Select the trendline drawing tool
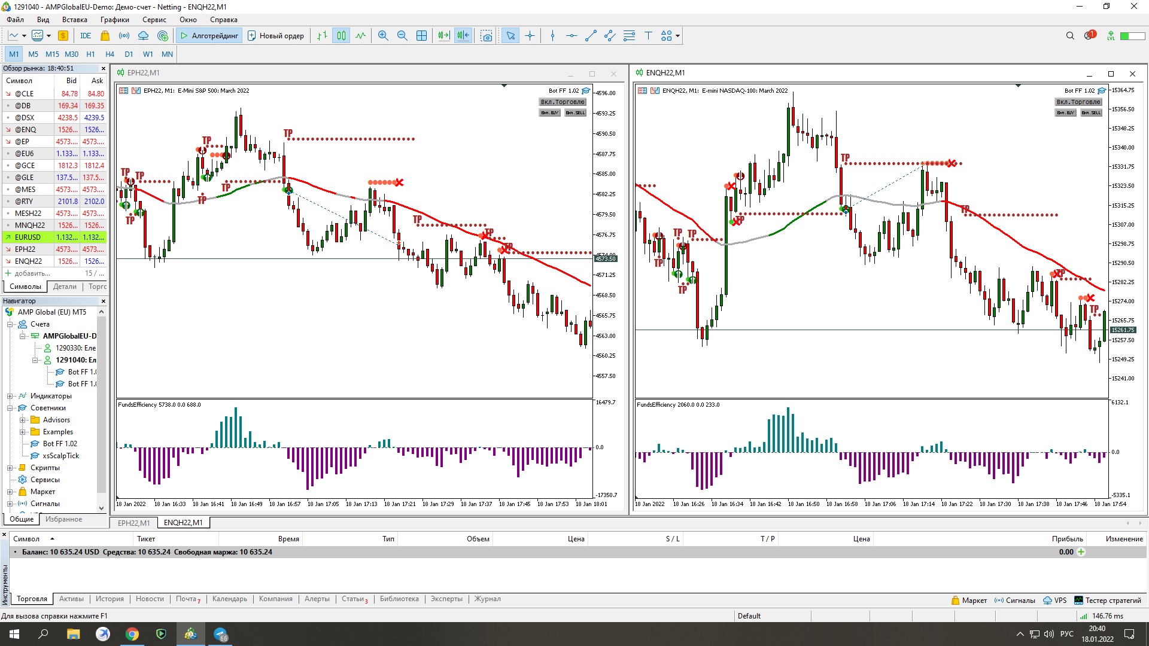The width and height of the screenshot is (1149, 646). (x=591, y=36)
